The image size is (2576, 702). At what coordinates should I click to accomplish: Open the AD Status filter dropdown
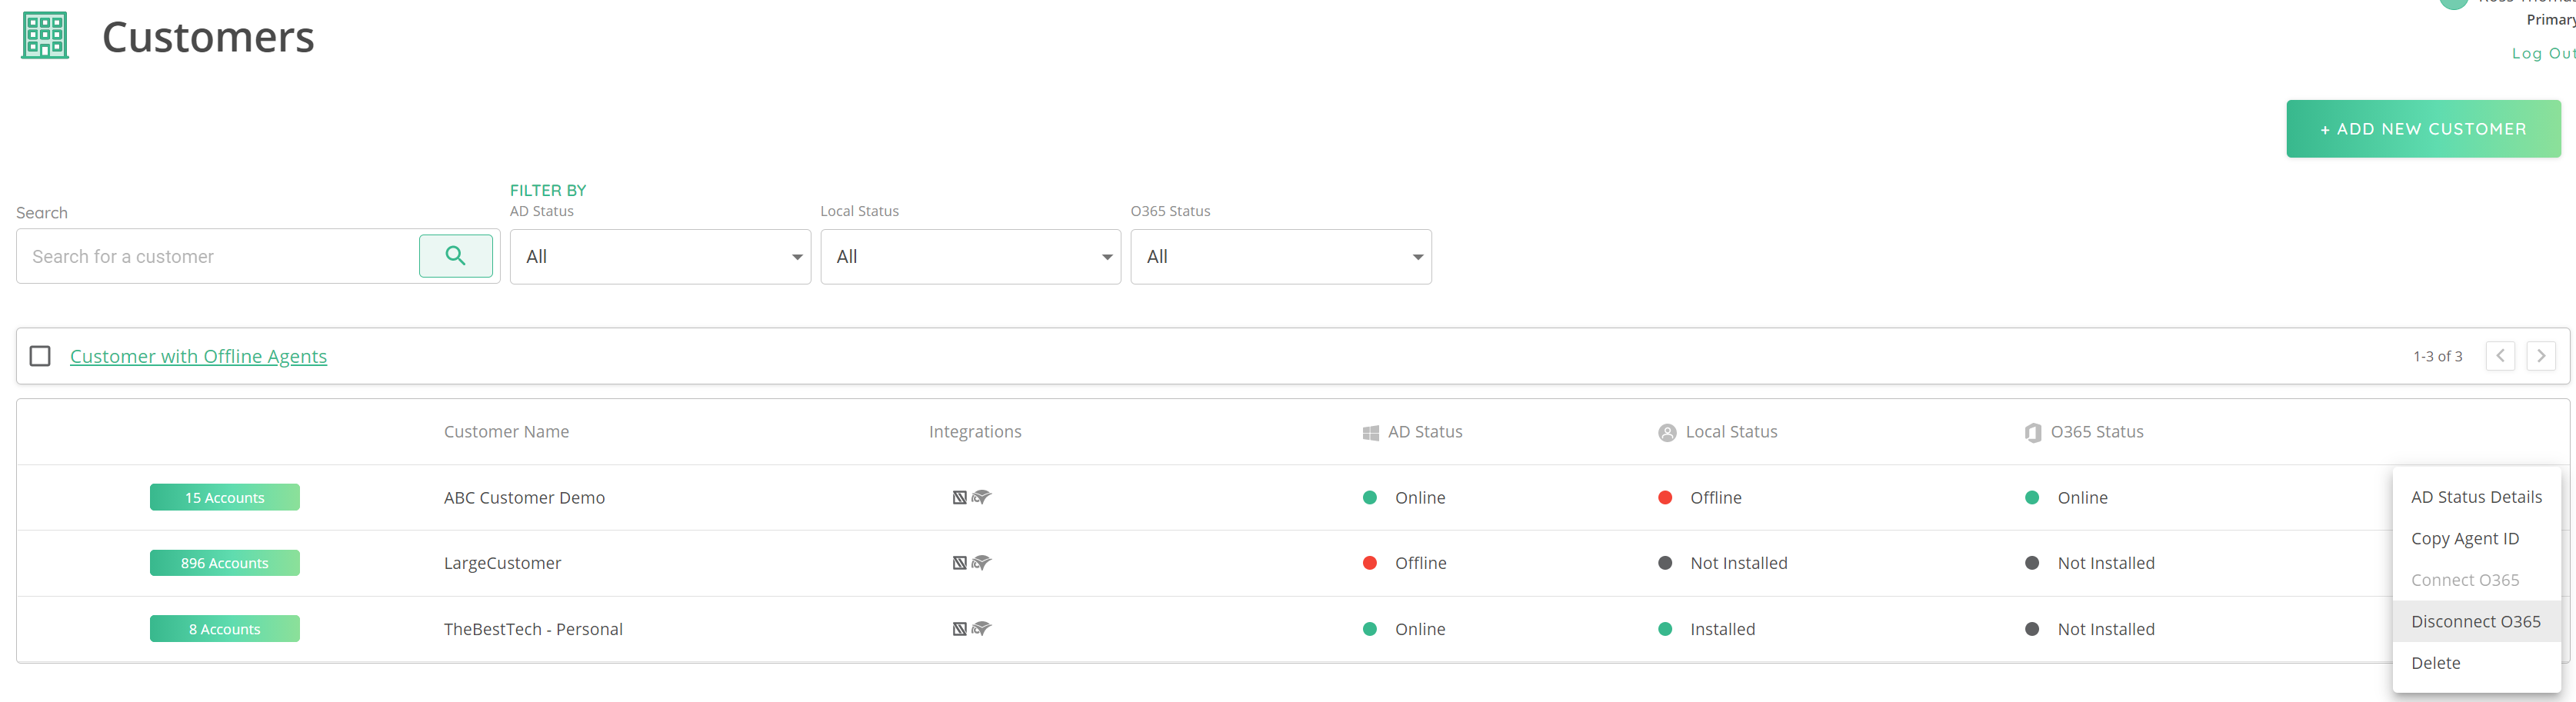(660, 257)
